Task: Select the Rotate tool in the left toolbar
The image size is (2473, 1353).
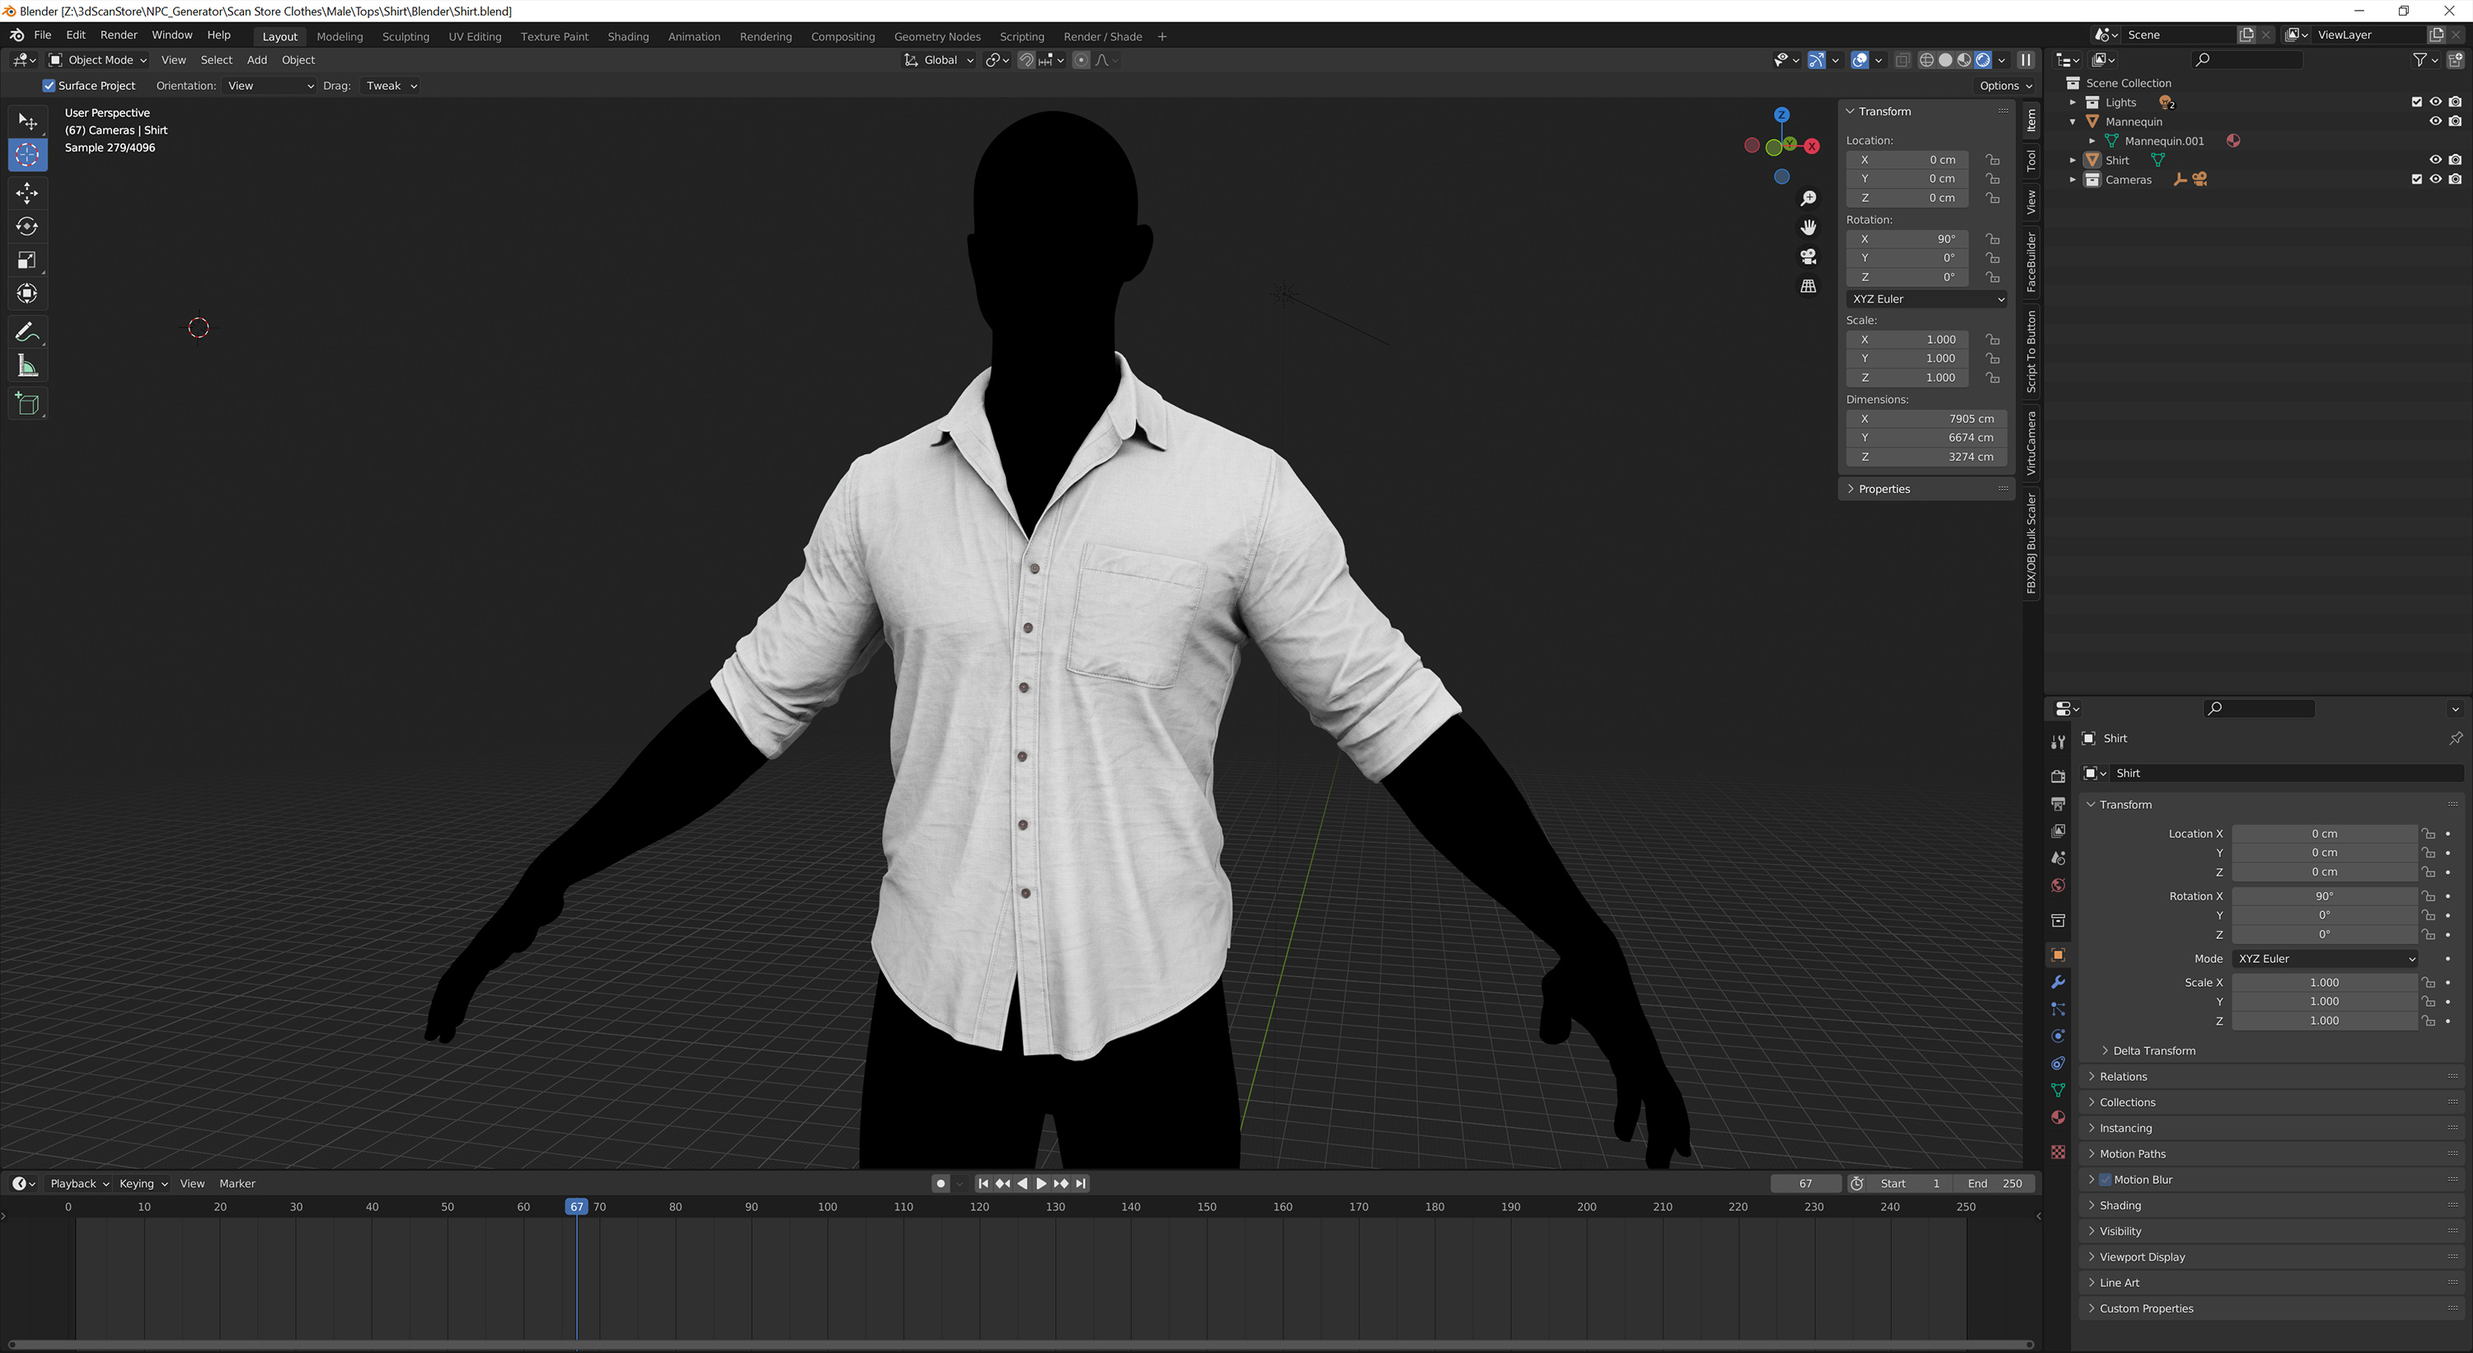Action: click(x=28, y=227)
